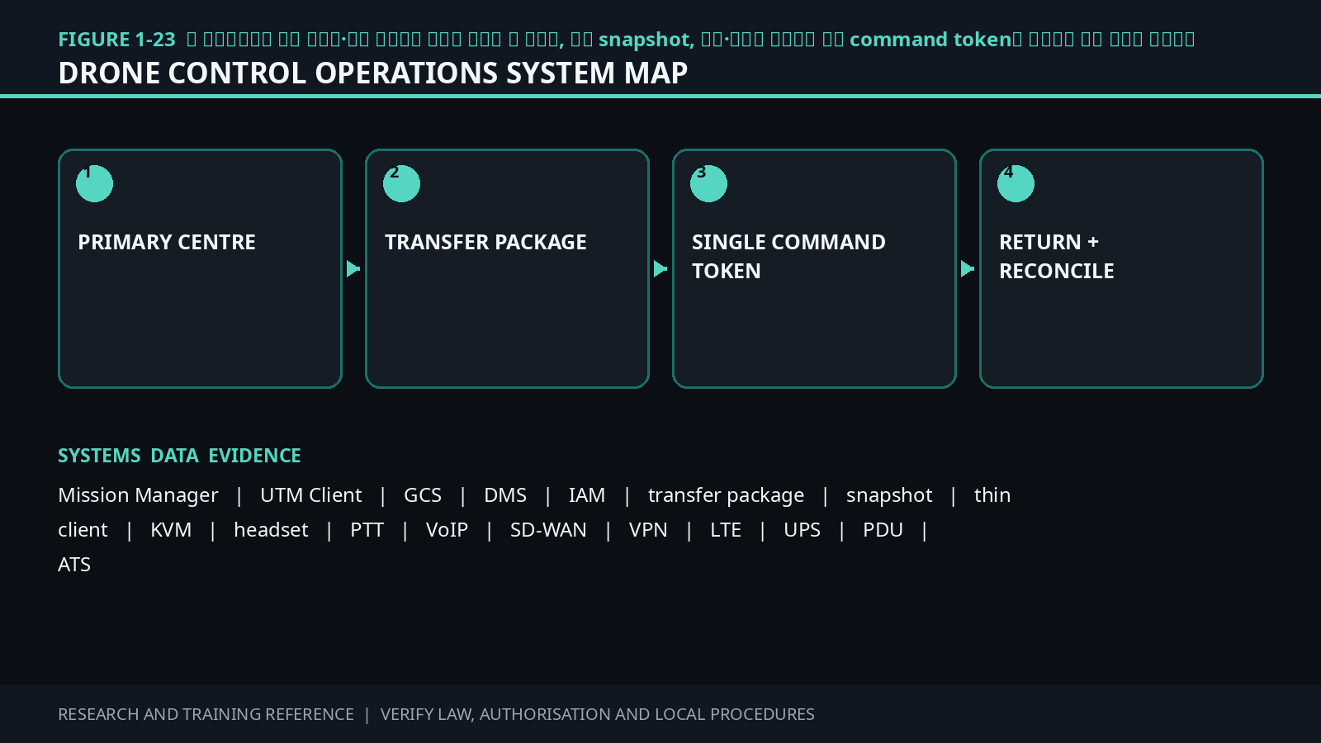Click the UPS entry
1321x743 pixels.
click(802, 530)
